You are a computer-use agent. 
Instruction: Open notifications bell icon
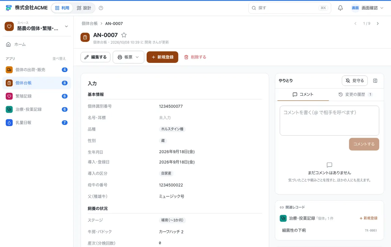pyautogui.click(x=340, y=8)
